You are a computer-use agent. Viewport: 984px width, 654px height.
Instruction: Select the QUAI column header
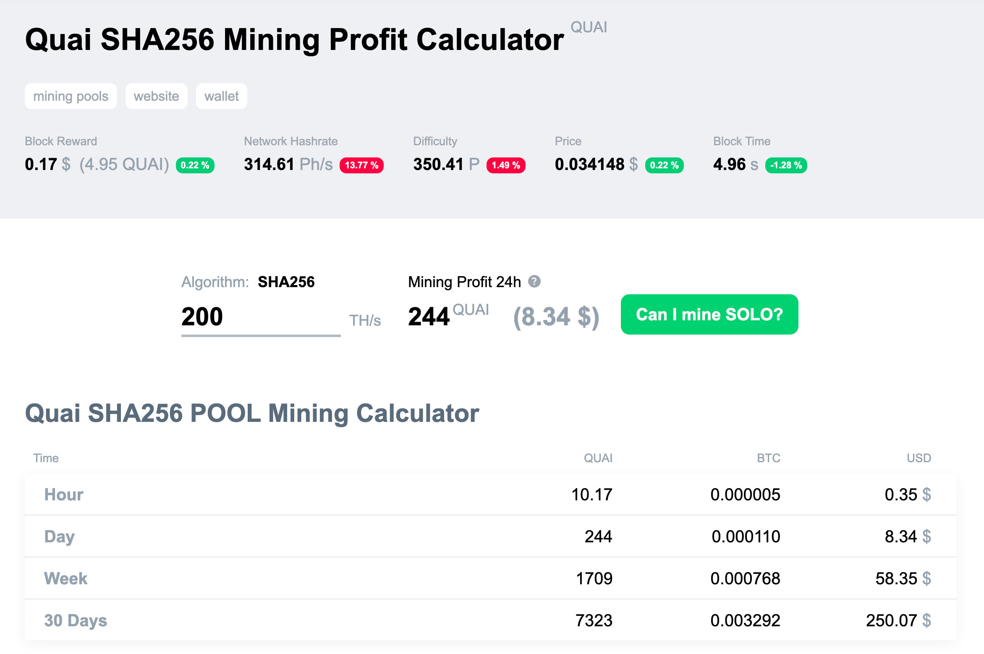598,458
